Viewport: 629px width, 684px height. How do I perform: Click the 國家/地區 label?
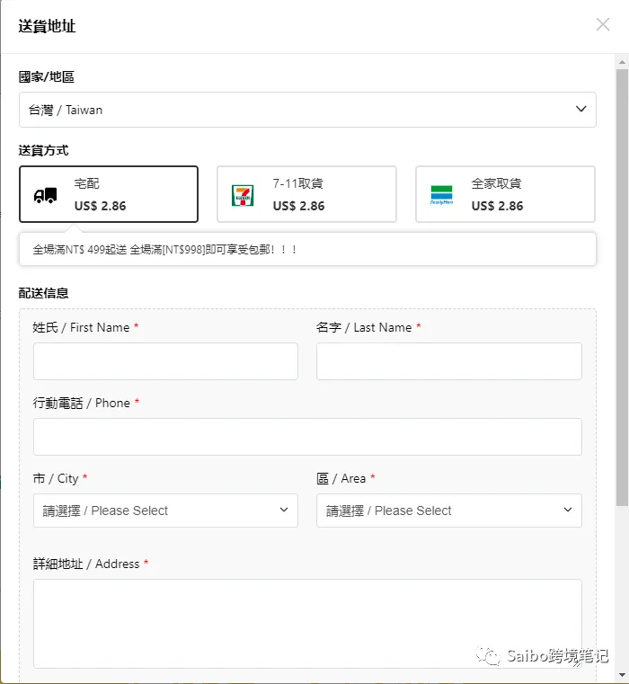(46, 76)
